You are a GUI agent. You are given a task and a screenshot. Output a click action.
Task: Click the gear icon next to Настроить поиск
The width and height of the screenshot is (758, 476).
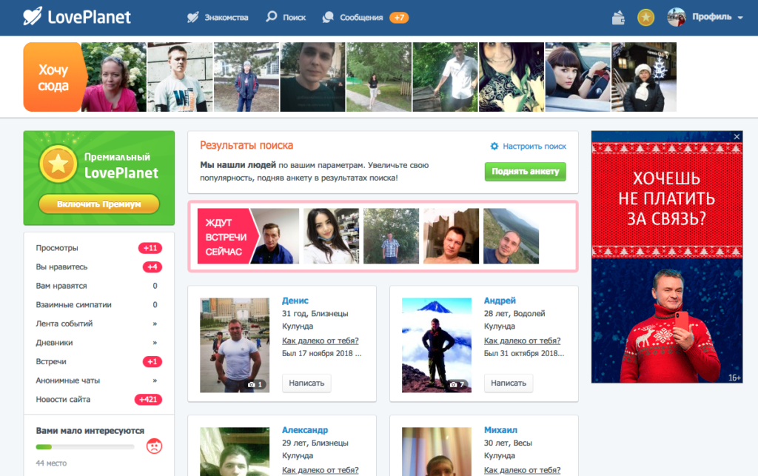(x=494, y=147)
